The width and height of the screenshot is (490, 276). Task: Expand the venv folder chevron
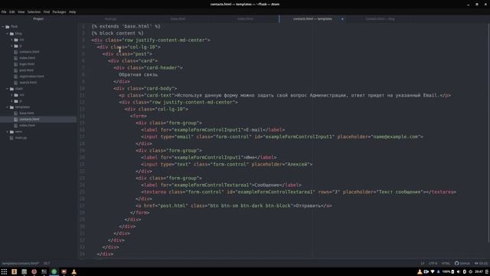click(x=7, y=132)
